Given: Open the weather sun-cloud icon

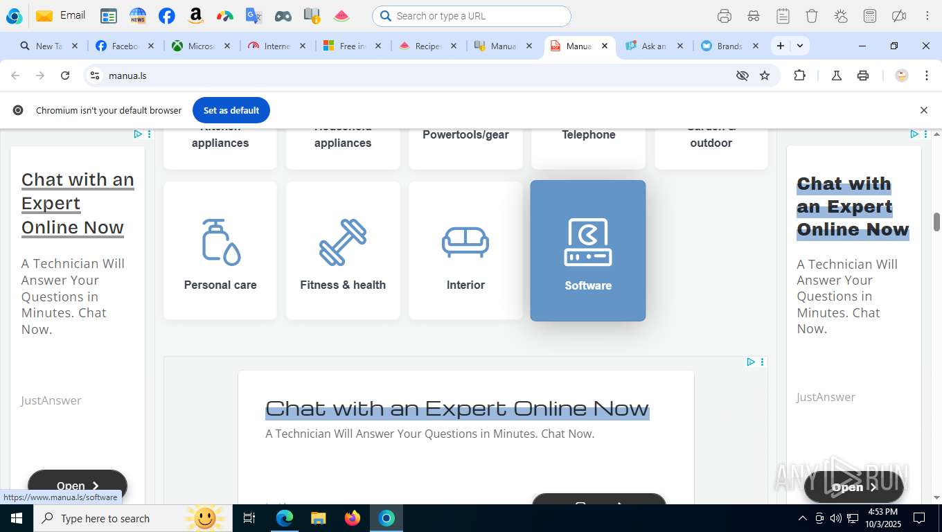Looking at the screenshot, I should 841,16.
